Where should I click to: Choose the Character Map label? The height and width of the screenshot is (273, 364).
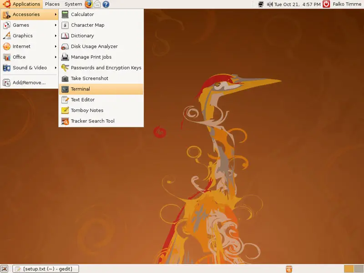[88, 25]
